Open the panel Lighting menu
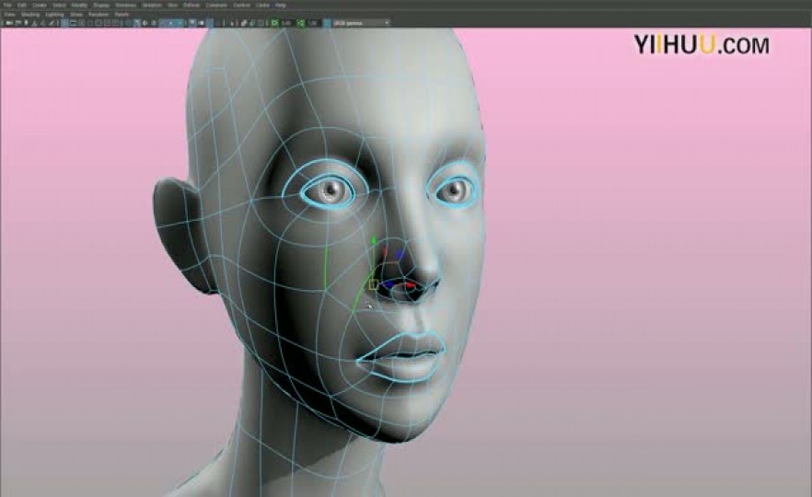The width and height of the screenshot is (812, 497). [x=54, y=15]
